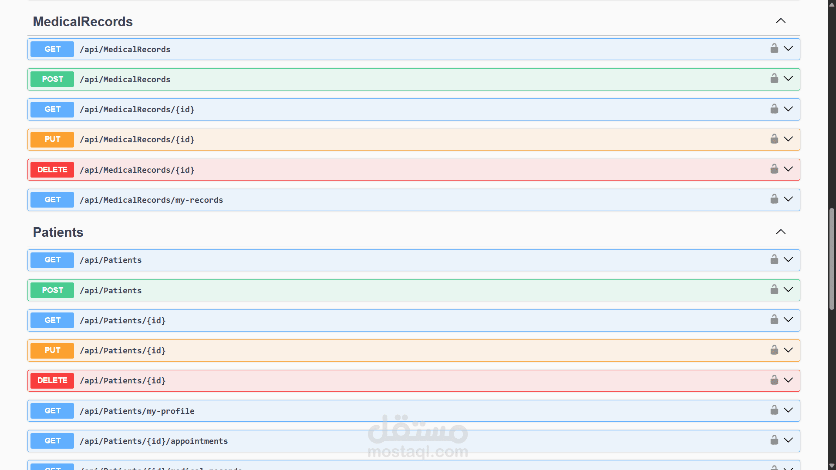836x470 pixels.
Task: Expand GET /api/MedicalRecords/{id} chevron arrow
Action: [x=788, y=109]
